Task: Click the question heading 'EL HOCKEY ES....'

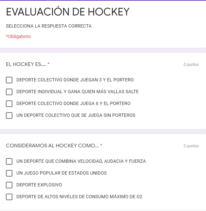Action: pyautogui.click(x=26, y=64)
